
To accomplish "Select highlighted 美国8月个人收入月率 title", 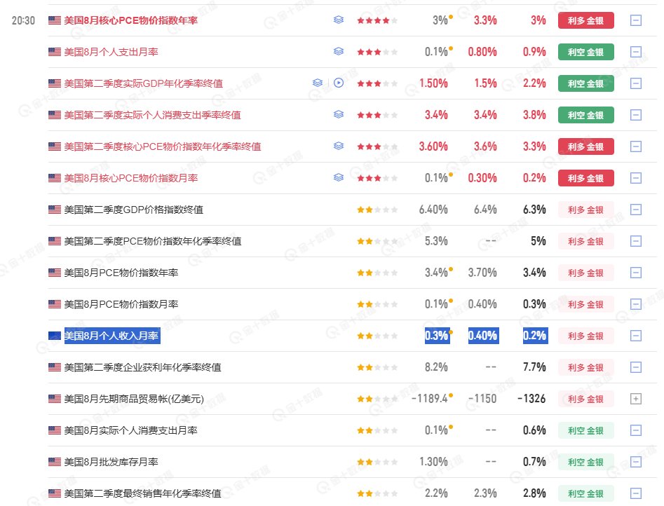I will 112,336.
